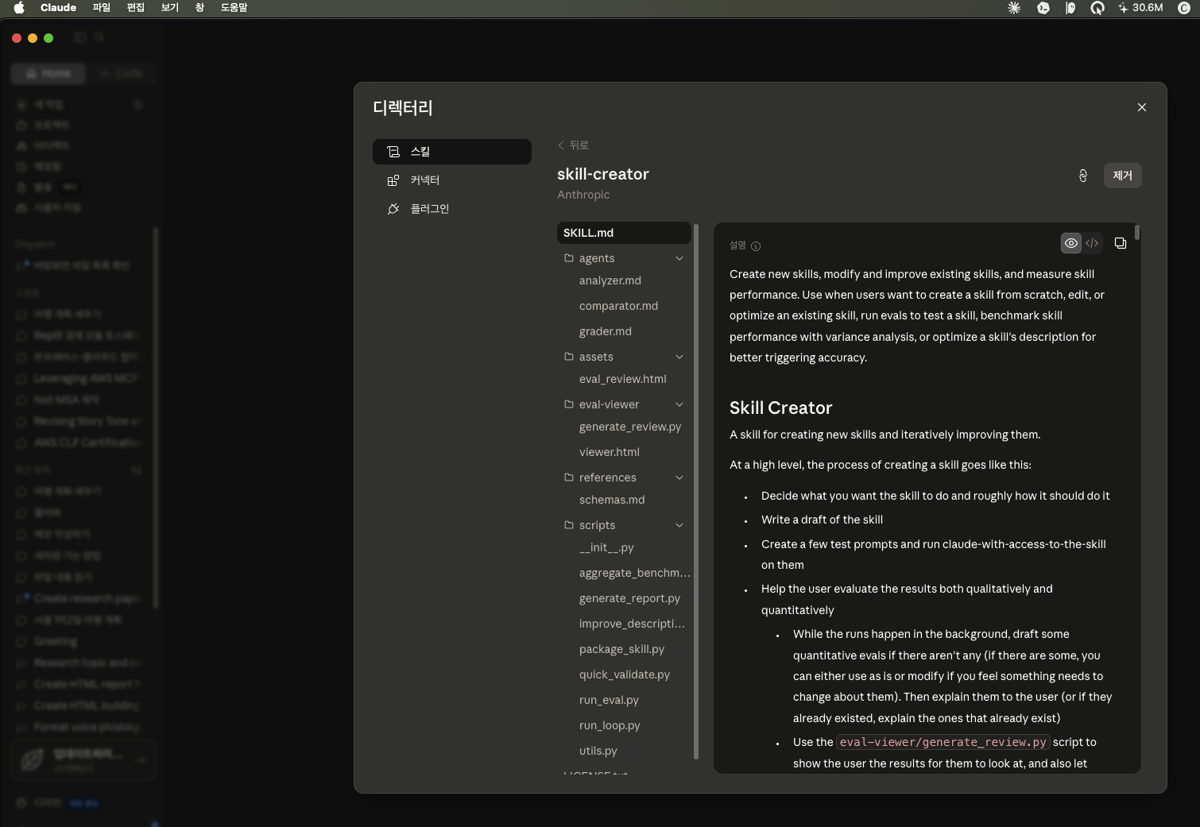
Task: Click the "Skill Creator" heading in the preview
Action: tap(781, 408)
